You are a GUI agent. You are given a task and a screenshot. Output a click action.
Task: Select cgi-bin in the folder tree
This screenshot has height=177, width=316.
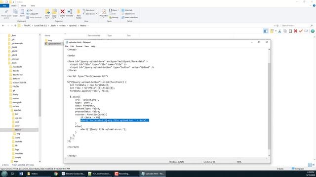18,118
